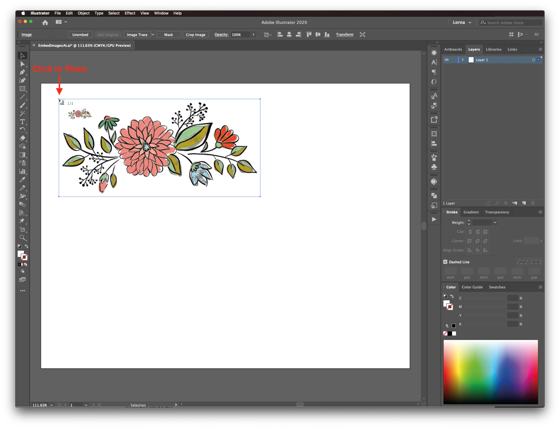The height and width of the screenshot is (428, 560).
Task: Set paint to None in toolbar
Action: (x=25, y=264)
